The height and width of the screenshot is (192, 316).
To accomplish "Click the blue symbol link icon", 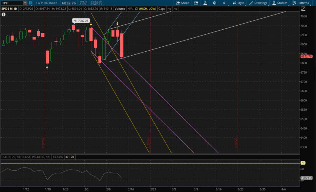I will [x=31, y=3].
